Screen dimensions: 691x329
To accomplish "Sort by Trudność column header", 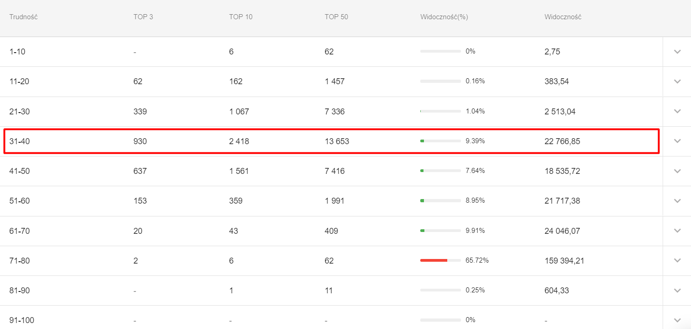I will pyautogui.click(x=23, y=17).
